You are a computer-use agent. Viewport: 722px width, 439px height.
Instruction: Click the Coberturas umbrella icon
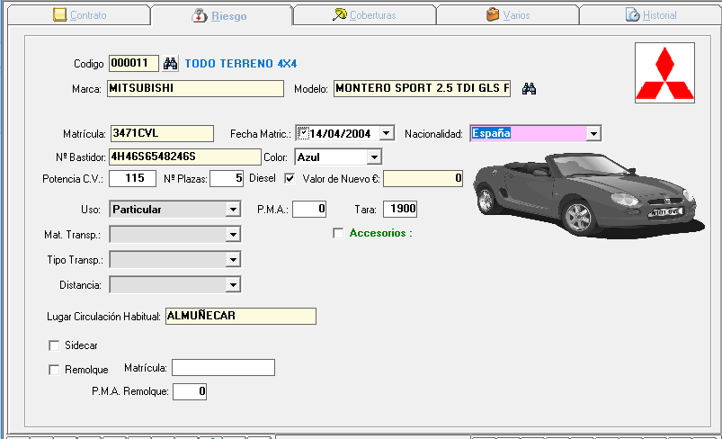coord(339,14)
